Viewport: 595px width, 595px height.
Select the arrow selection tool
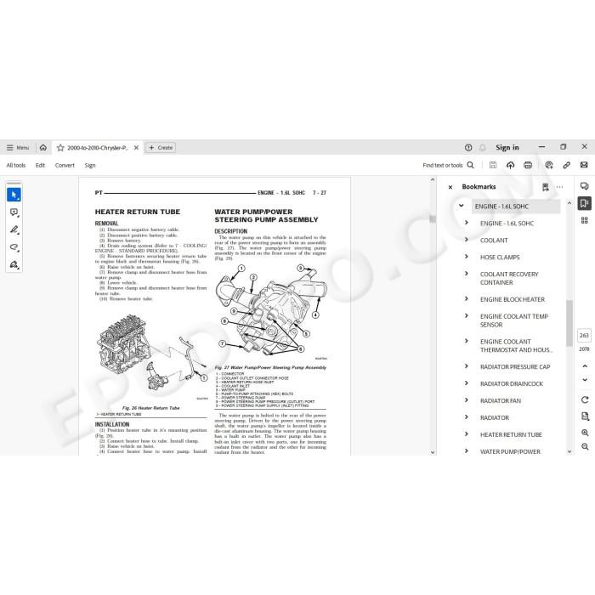[14, 195]
